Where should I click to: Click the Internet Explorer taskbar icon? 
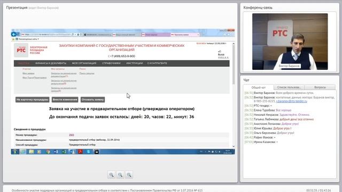pos(23,151)
